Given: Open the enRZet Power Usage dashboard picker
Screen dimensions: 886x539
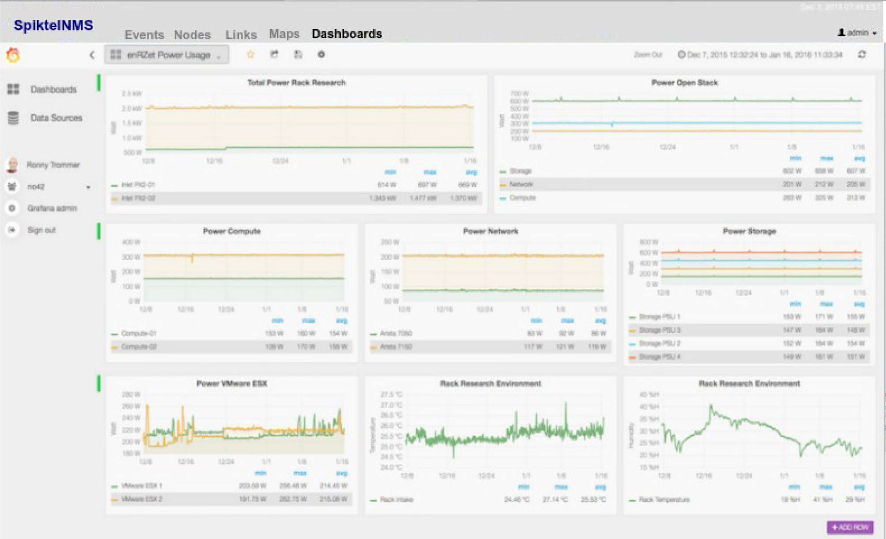Looking at the screenshot, I should 167,55.
